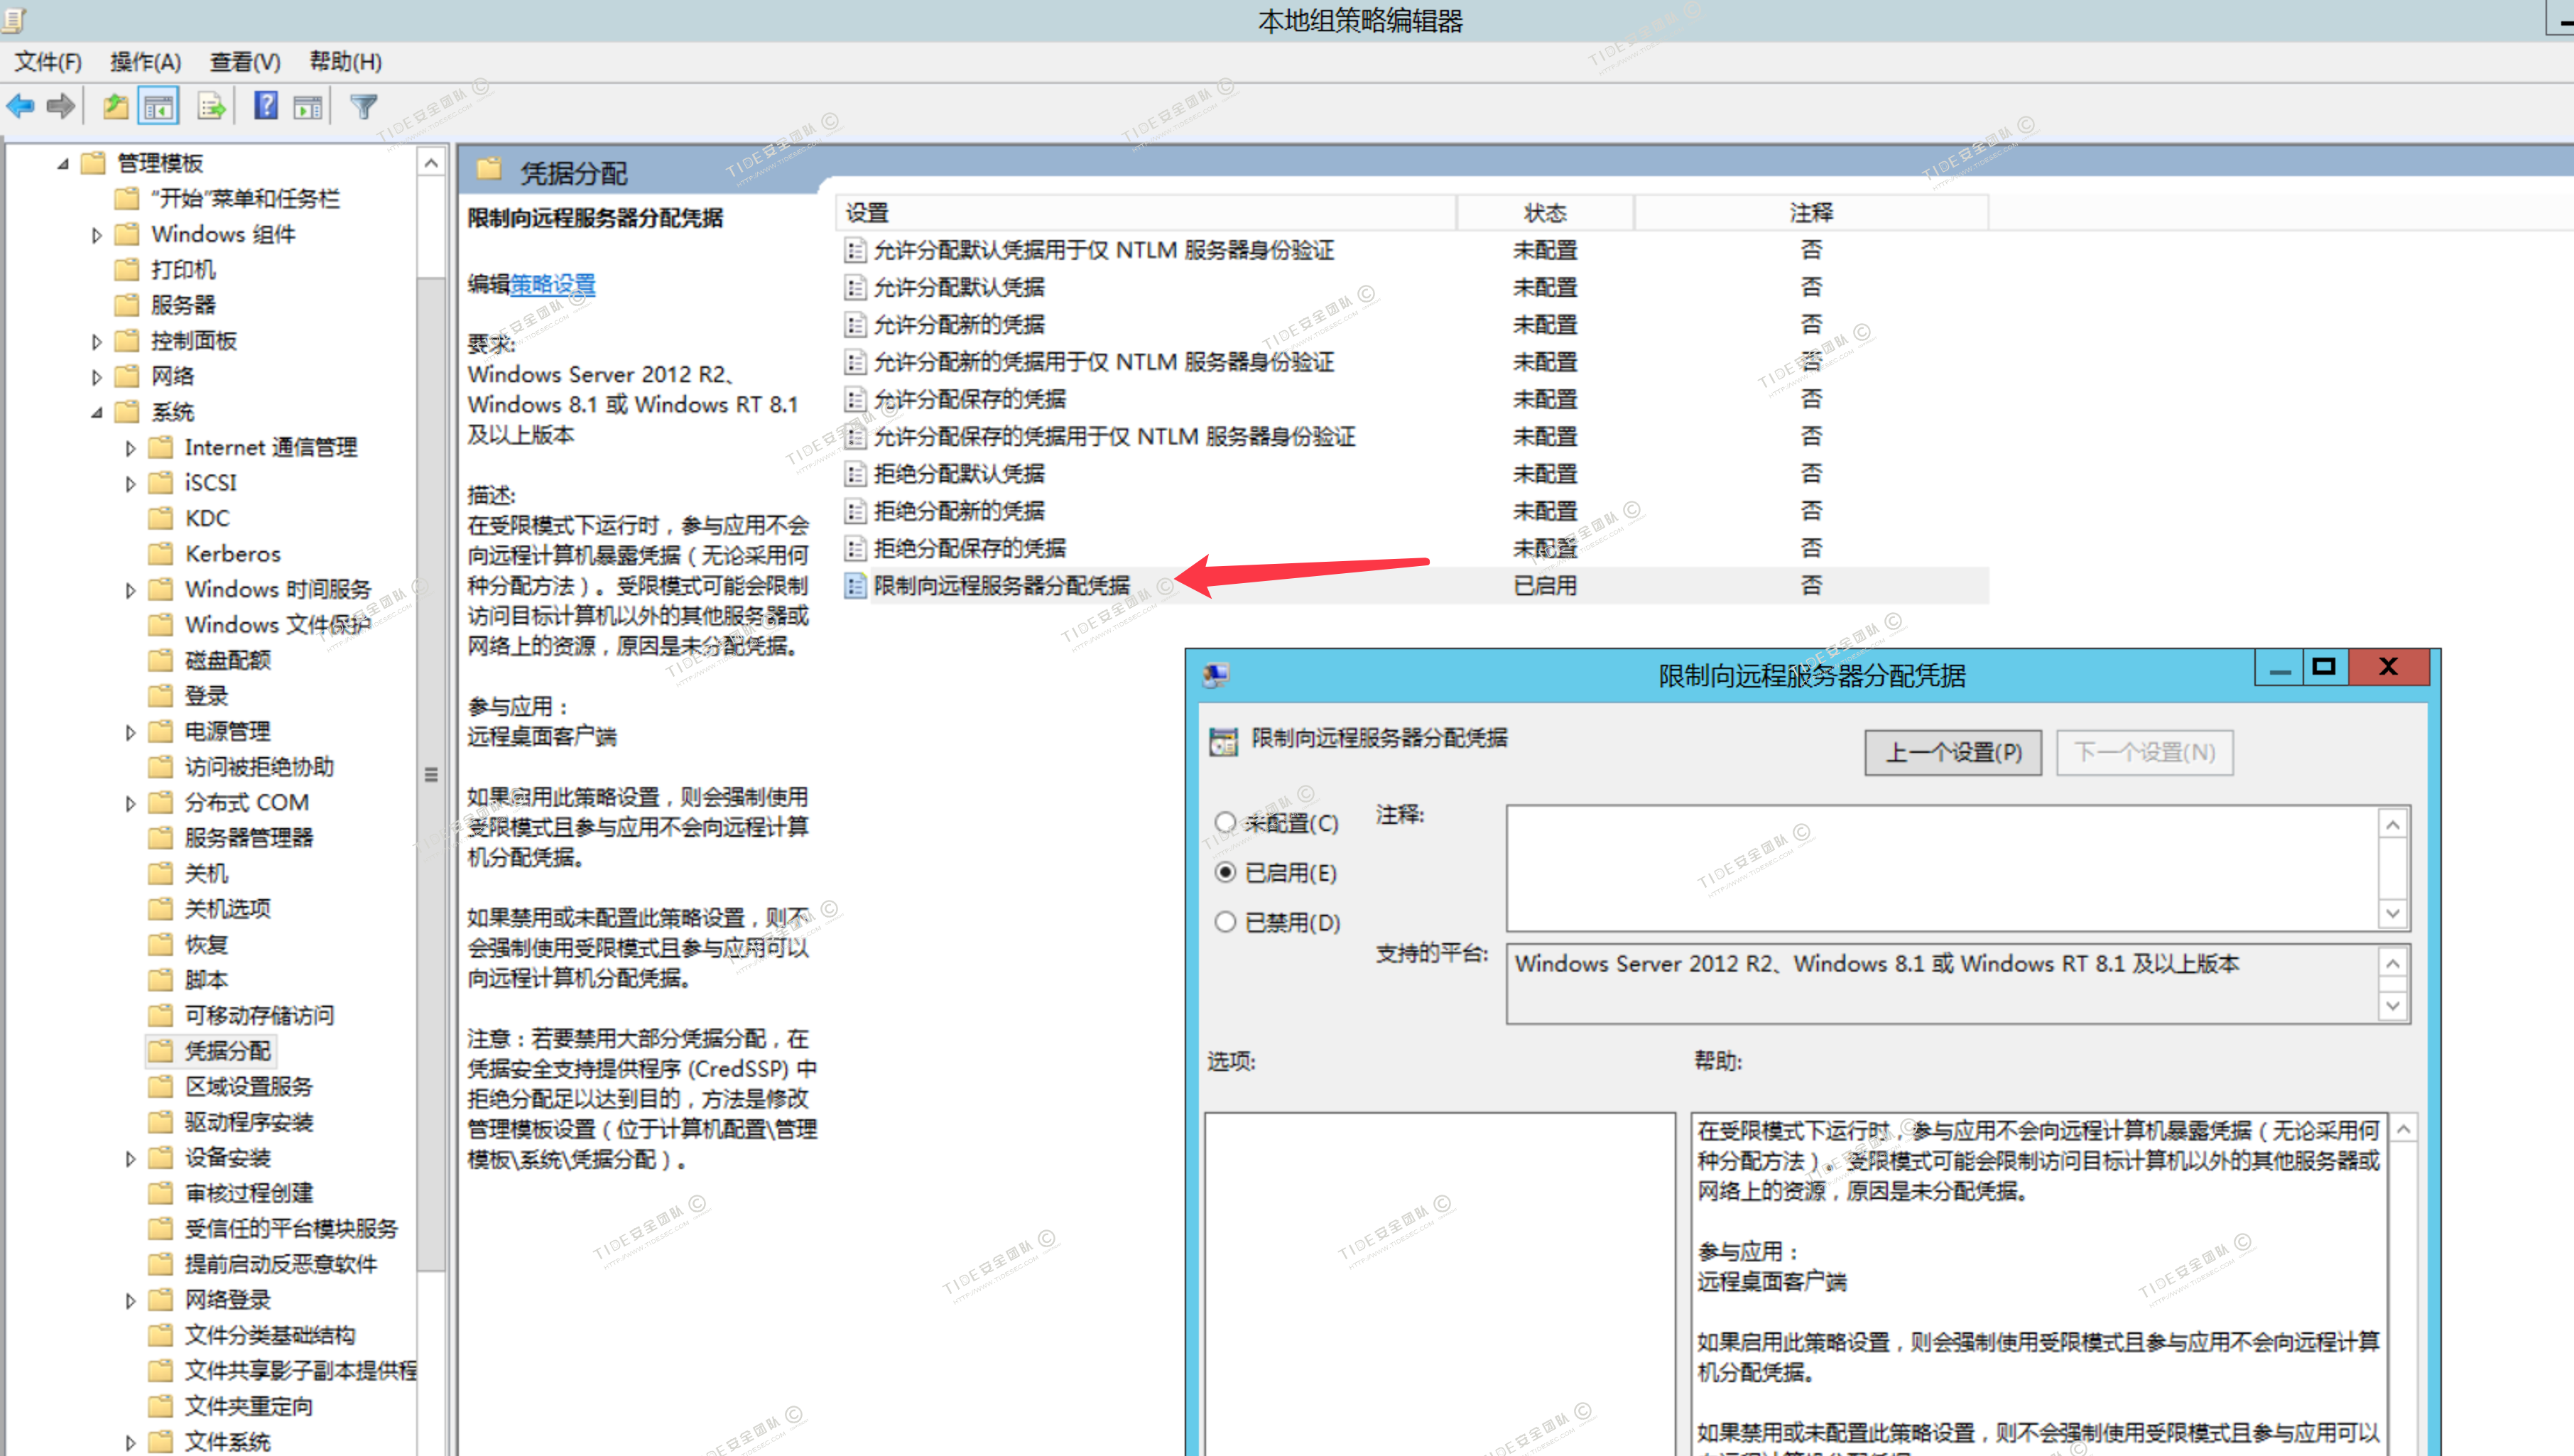The image size is (2574, 1456).
Task: Toggle the Show/Hide console tree icon
Action: click(x=158, y=106)
